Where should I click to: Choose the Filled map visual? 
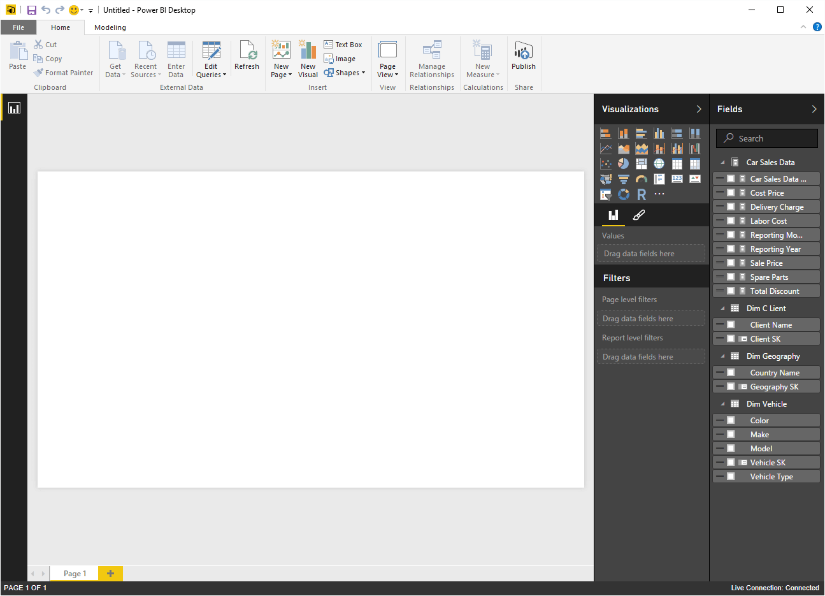606,179
